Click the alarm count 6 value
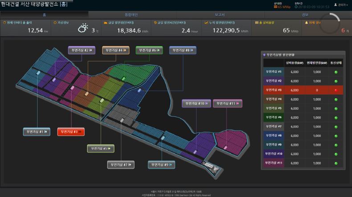Image resolution: width=352 pixels, height=197 pixels. click(x=343, y=31)
